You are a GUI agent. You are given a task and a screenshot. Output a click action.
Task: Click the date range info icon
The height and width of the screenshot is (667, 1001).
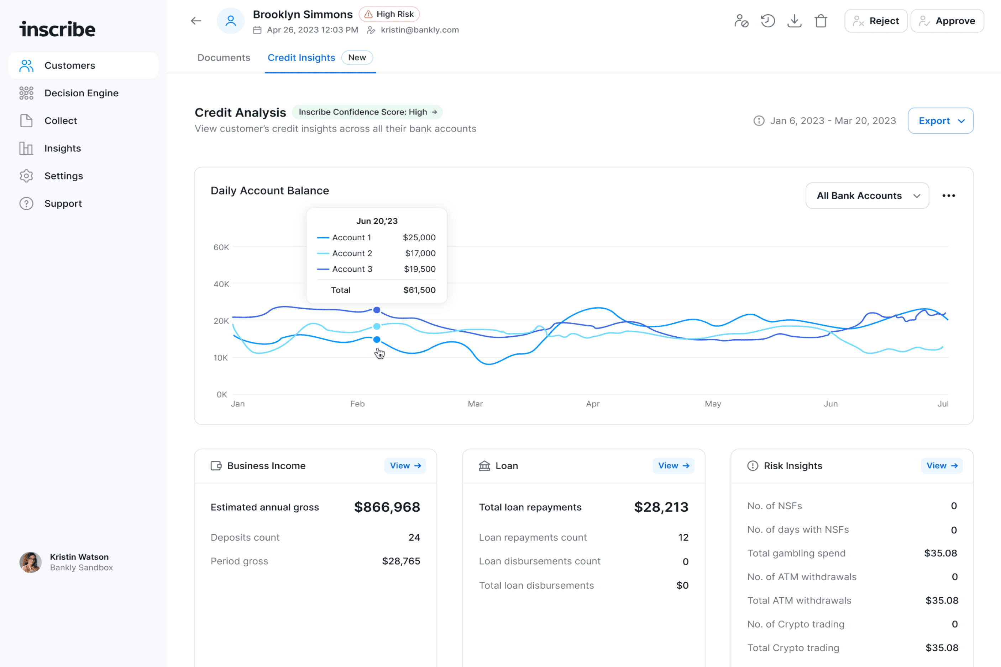point(759,121)
